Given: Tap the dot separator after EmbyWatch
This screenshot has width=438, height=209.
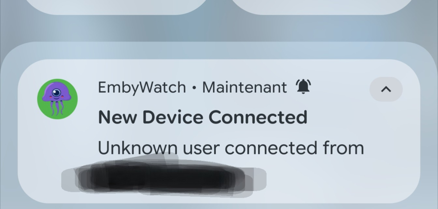Looking at the screenshot, I should click(x=194, y=88).
